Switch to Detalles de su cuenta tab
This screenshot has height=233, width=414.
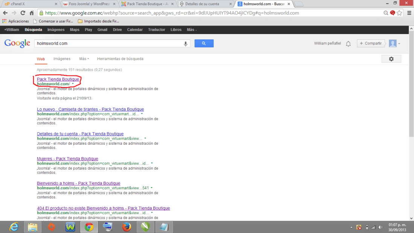pyautogui.click(x=205, y=4)
